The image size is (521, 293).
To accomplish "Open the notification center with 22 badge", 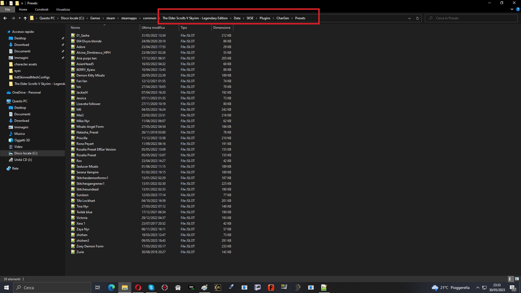I will point(513,288).
